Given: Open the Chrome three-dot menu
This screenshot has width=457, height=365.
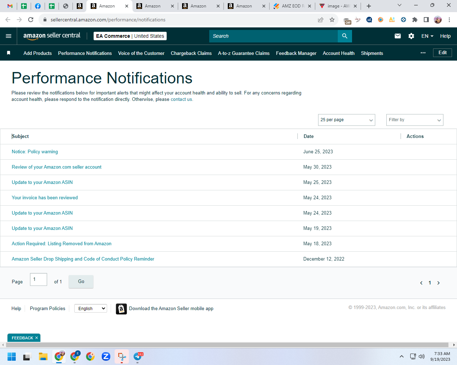Looking at the screenshot, I should 450,20.
